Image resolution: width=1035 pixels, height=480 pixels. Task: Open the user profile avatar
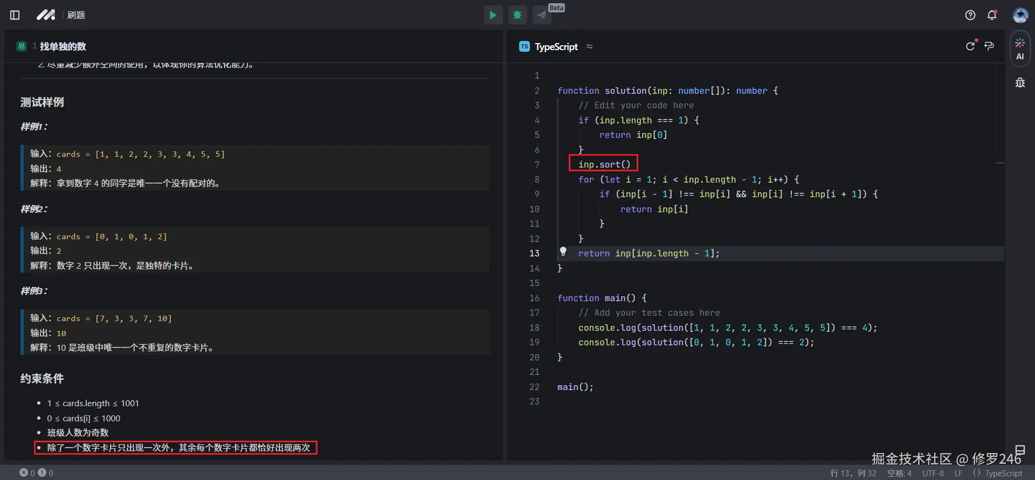click(1020, 15)
